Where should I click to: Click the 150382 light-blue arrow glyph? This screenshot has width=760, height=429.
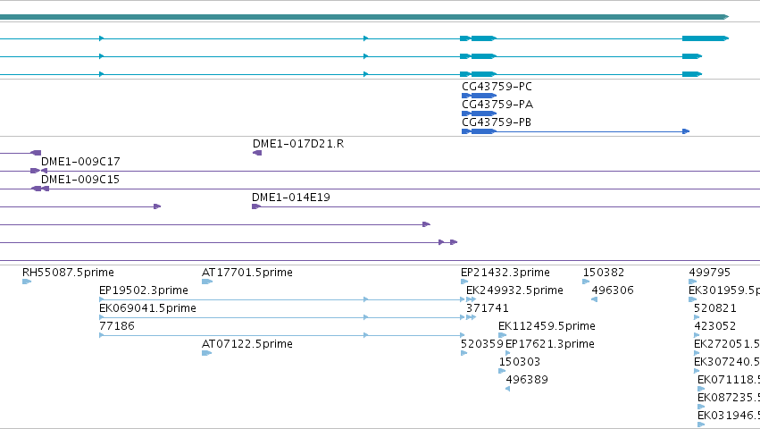[586, 282]
